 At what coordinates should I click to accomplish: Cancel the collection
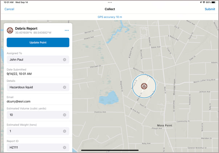click(x=9, y=9)
